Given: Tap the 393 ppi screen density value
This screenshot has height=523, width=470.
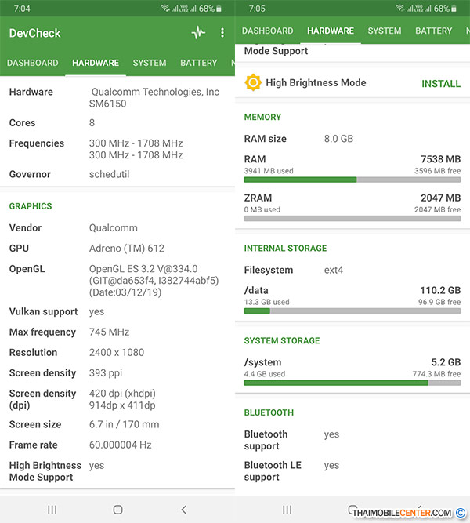Looking at the screenshot, I should (106, 373).
